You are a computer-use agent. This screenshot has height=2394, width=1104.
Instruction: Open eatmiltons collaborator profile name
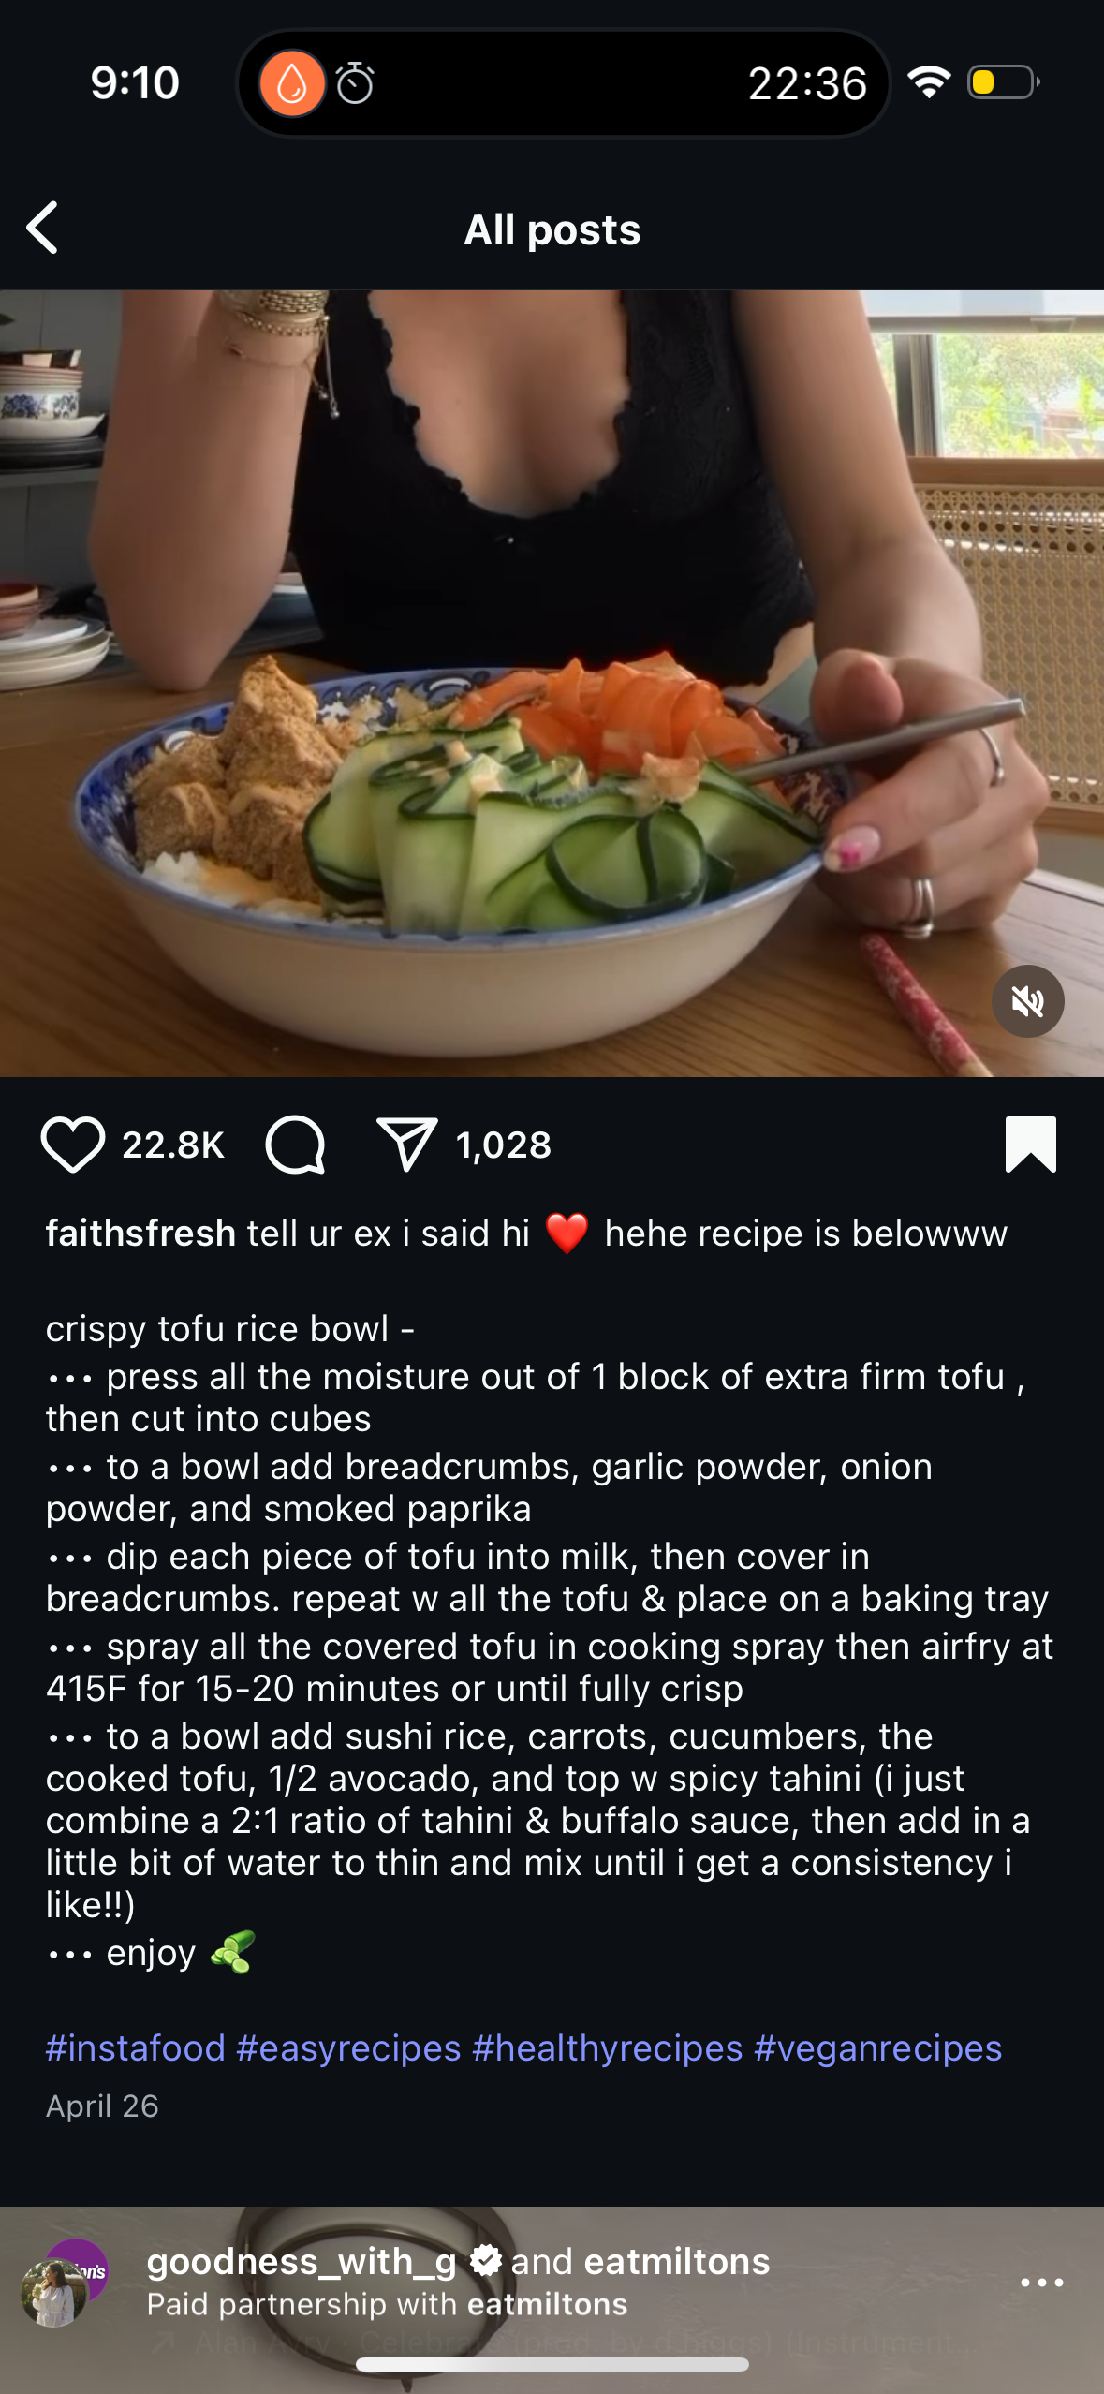coord(676,2261)
